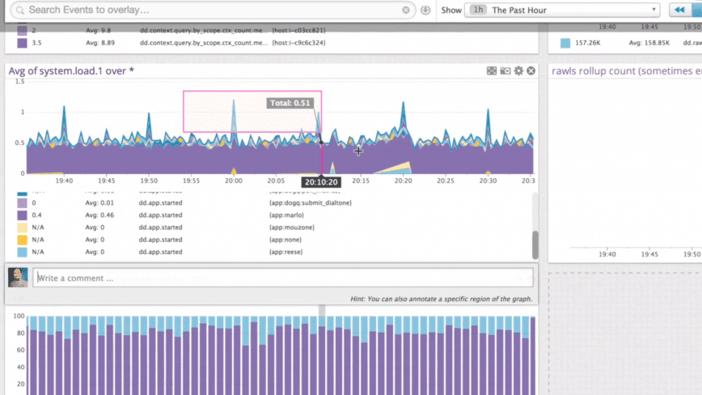Click the host:i-c9c6c324 purple swatch
The width and height of the screenshot is (702, 395).
click(x=22, y=43)
